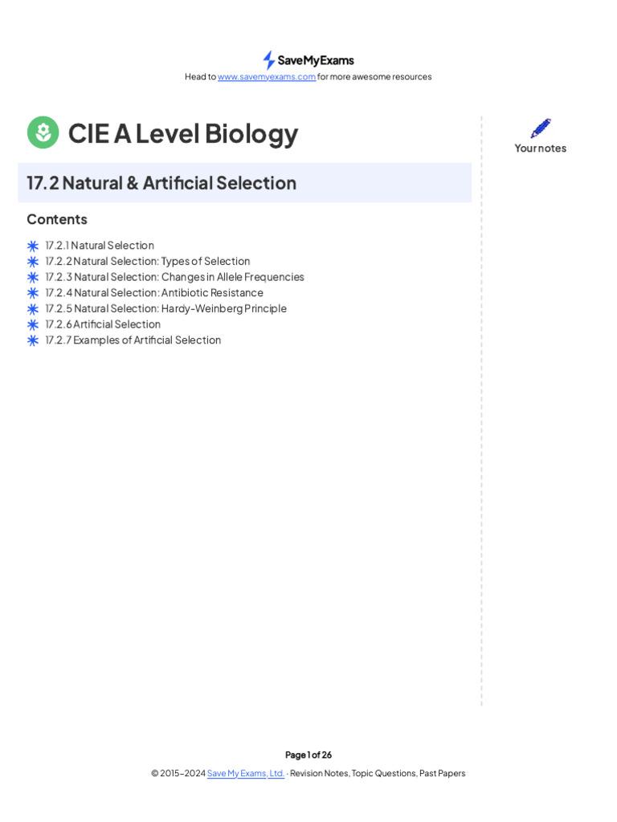Viewport: 617px width, 822px height.
Task: Click the 17.2 Natural & Artificial Selection heading
Action: pyautogui.click(x=161, y=183)
